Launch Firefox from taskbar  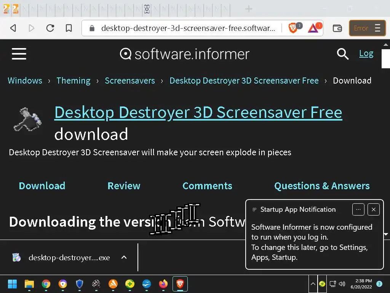click(x=163, y=284)
